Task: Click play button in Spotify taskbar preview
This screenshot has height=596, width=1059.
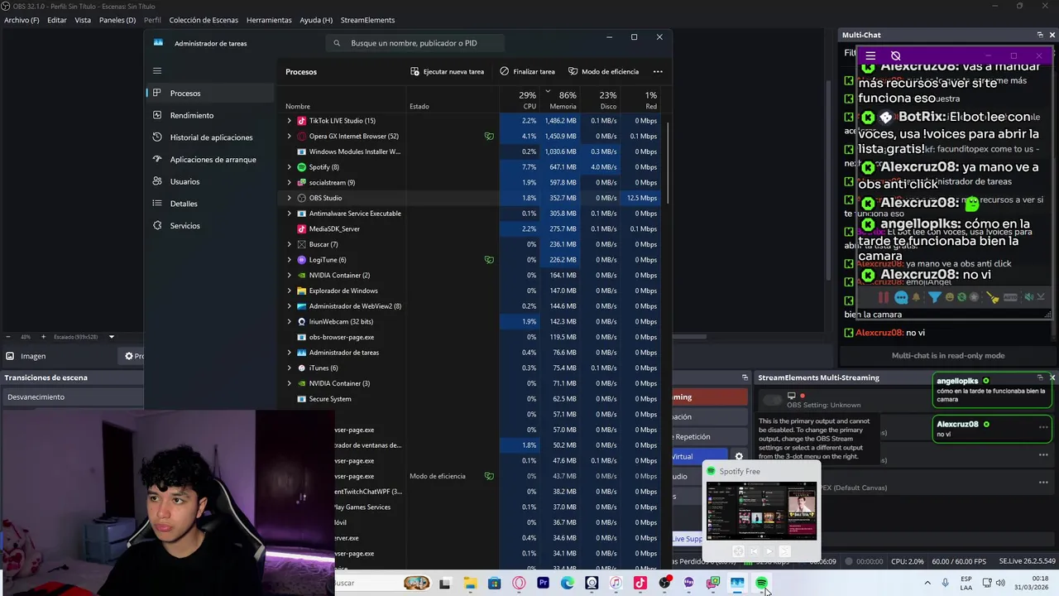Action: 769,551
